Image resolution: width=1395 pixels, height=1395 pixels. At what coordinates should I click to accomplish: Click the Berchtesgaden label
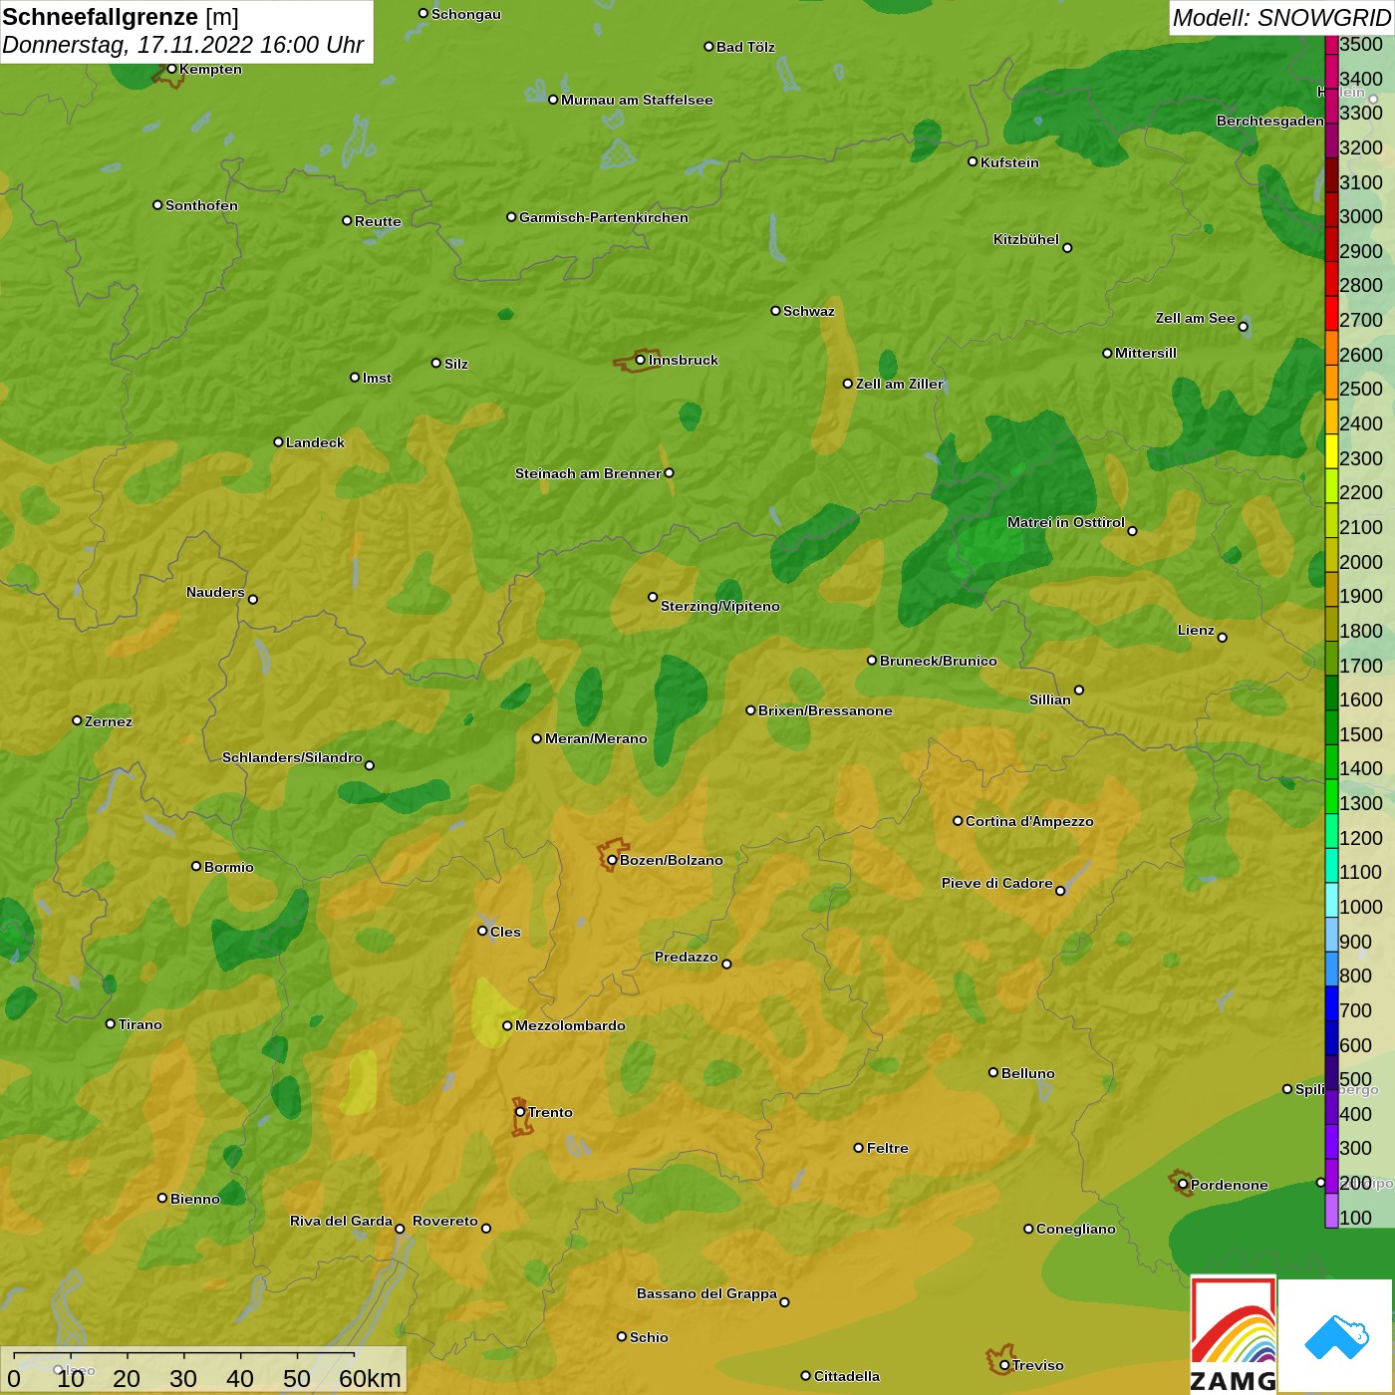pyautogui.click(x=1270, y=121)
